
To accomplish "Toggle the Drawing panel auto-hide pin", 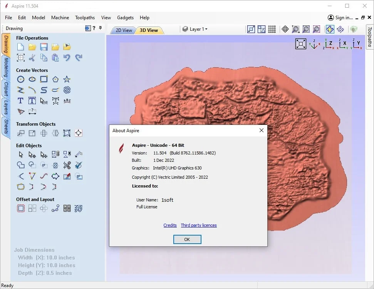I will 101,28.
